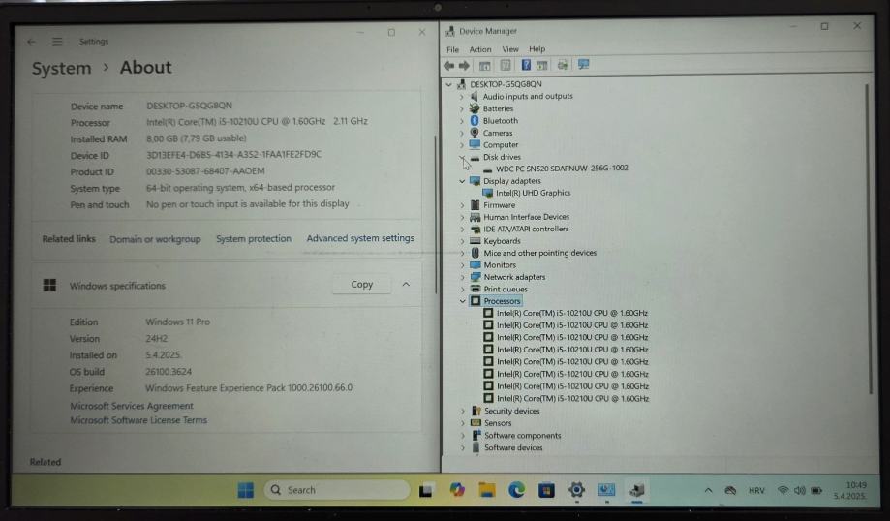Open Task View from the taskbar
Image resolution: width=890 pixels, height=521 pixels.
click(x=426, y=490)
